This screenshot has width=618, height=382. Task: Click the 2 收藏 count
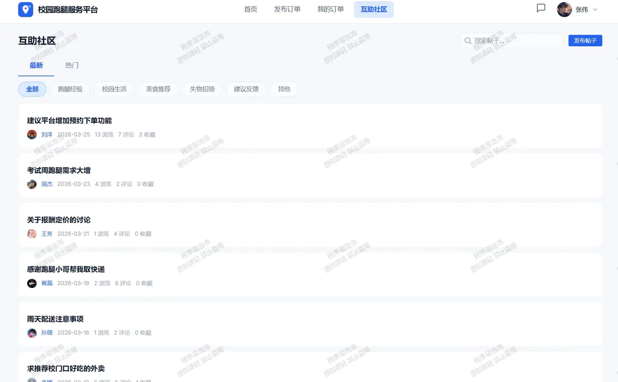(x=147, y=135)
